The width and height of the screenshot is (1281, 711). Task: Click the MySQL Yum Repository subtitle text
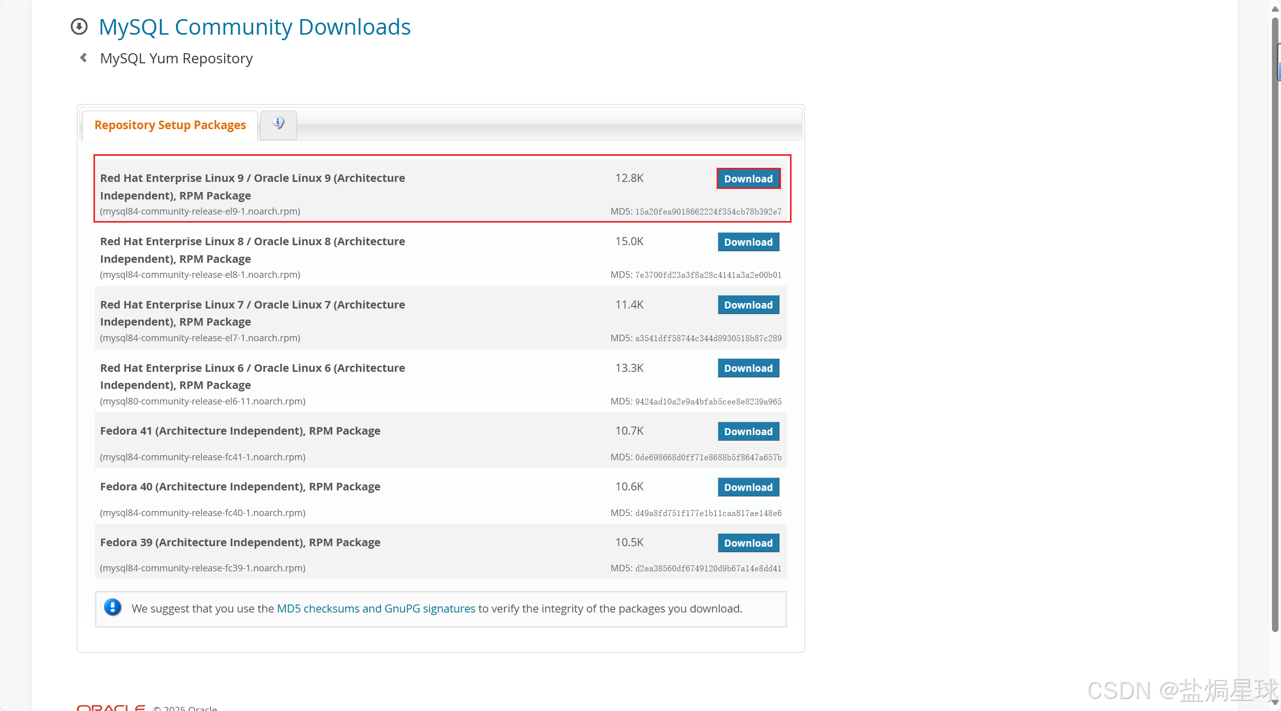click(176, 59)
